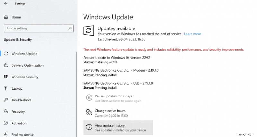Click the Find a setting search box
Viewport: 257px width, 137px height.
point(39,28)
